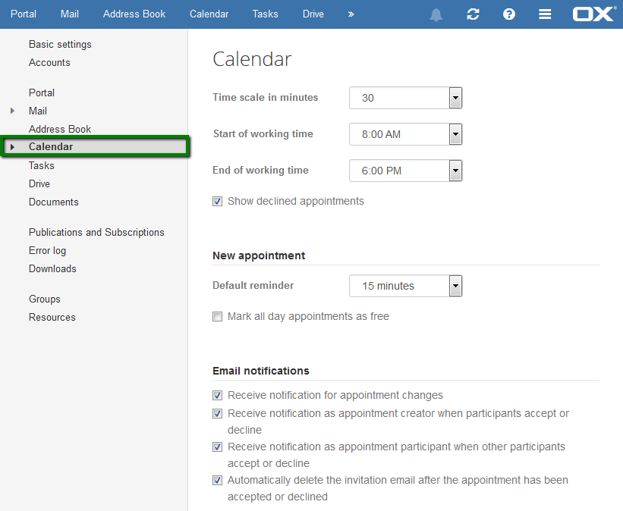Enable Mark all day appointments as free
Viewport: 623px width, 511px height.
217,316
